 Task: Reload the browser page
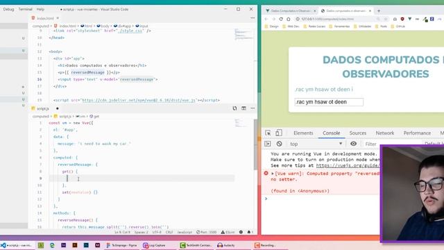coord(281,19)
